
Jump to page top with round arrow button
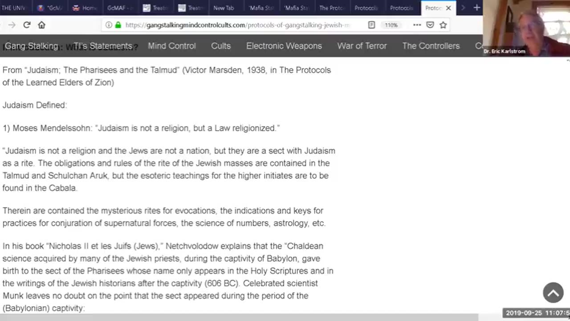pyautogui.click(x=553, y=292)
